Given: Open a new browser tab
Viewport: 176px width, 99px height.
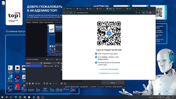Looking at the screenshot, I should click(137, 9).
